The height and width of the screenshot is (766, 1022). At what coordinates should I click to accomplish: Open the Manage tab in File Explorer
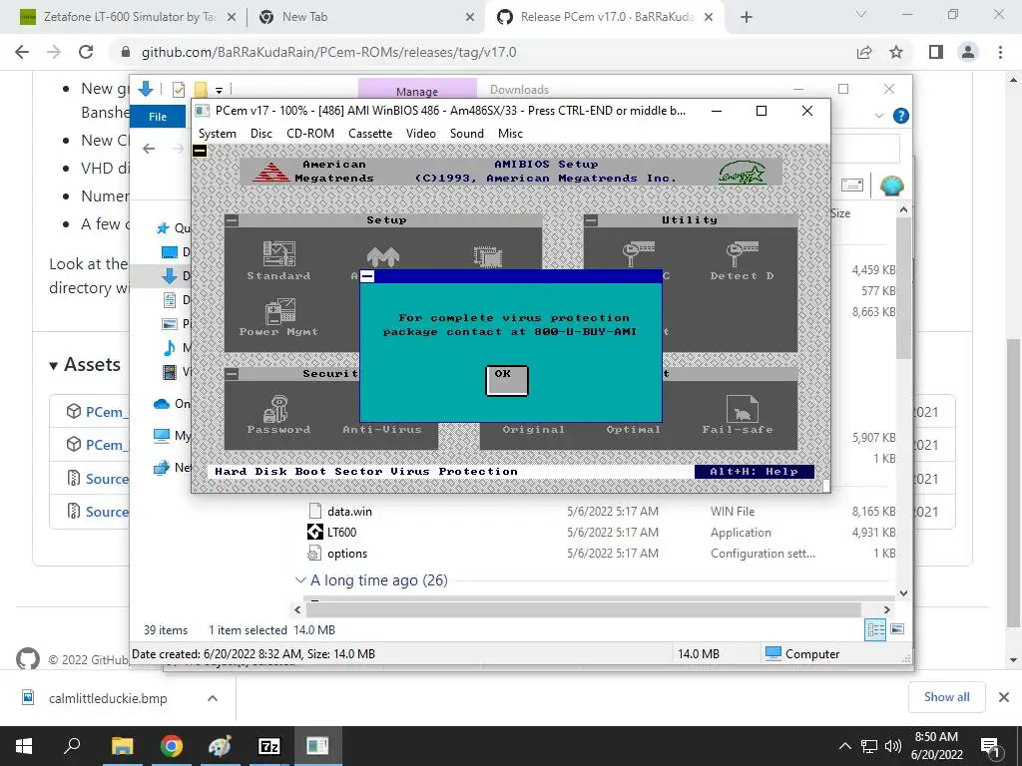417,89
